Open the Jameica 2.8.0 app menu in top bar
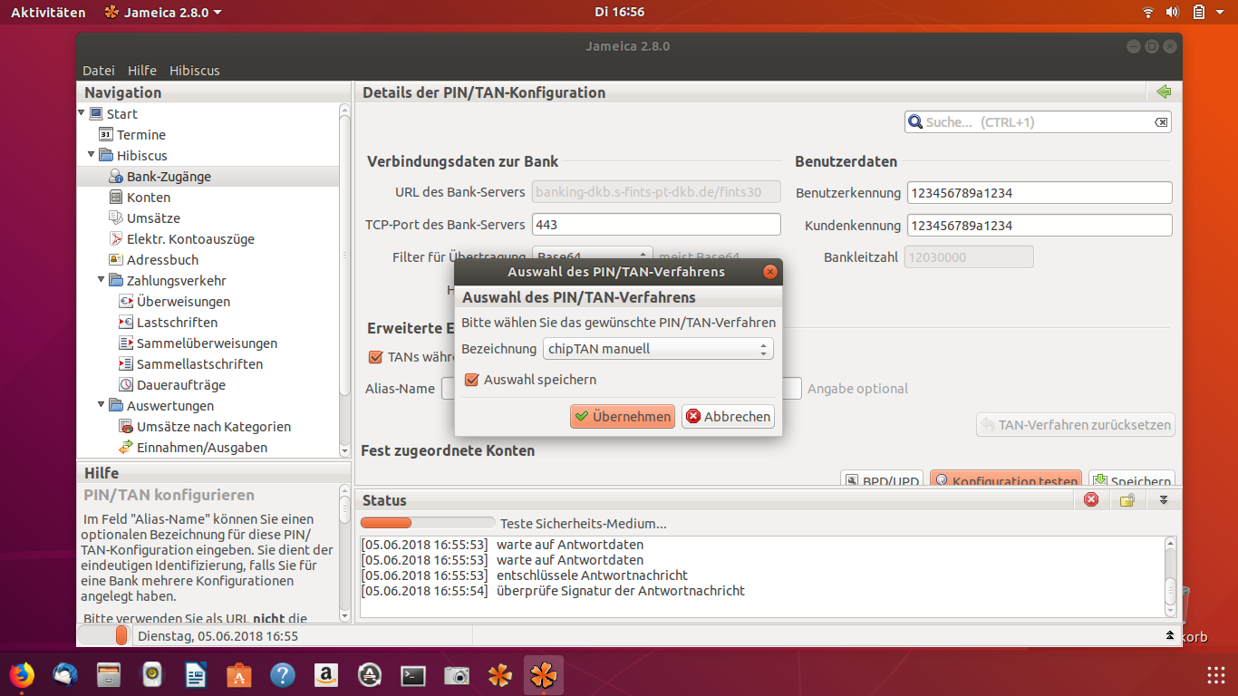The height and width of the screenshot is (696, 1238). click(162, 12)
